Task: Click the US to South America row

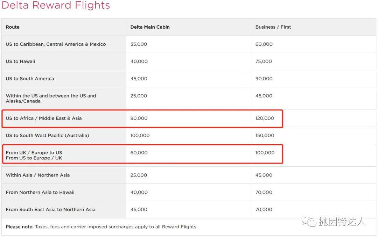Action: coord(189,79)
